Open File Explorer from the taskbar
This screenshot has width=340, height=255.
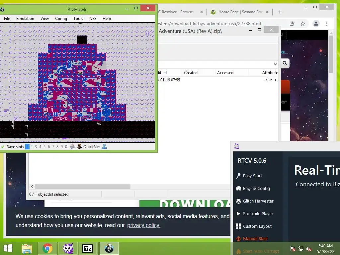[x=27, y=248]
